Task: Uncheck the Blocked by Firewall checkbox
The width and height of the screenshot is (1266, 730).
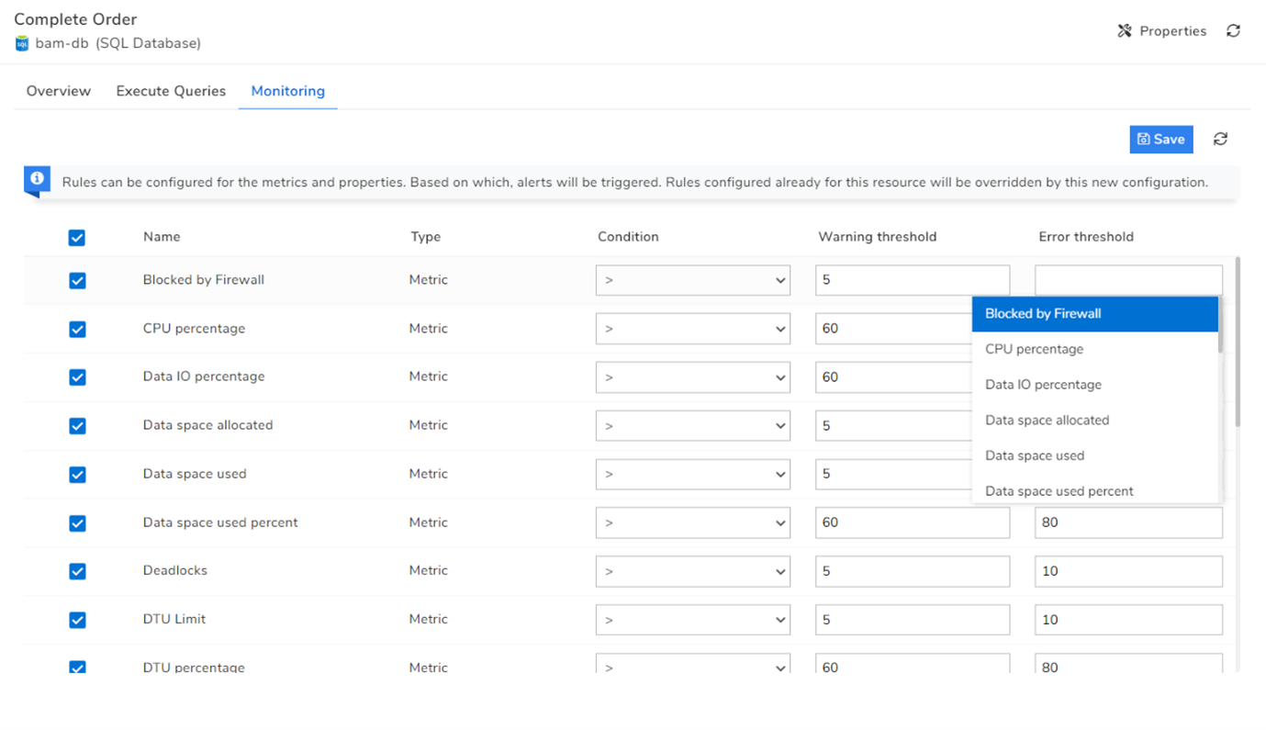Action: coord(77,280)
